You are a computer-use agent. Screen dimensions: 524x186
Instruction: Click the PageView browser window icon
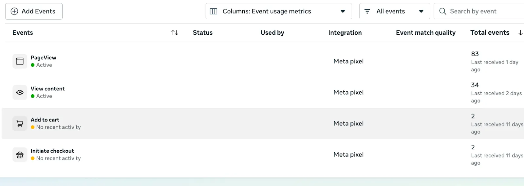[20, 61]
